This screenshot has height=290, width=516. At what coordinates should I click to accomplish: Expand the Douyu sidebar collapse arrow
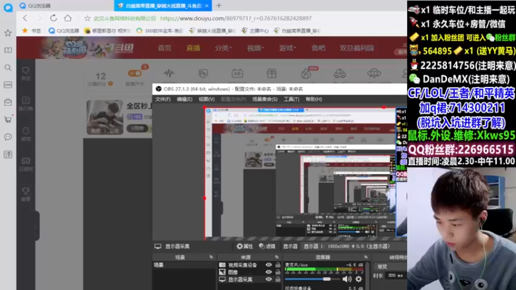pyautogui.click(x=35, y=226)
